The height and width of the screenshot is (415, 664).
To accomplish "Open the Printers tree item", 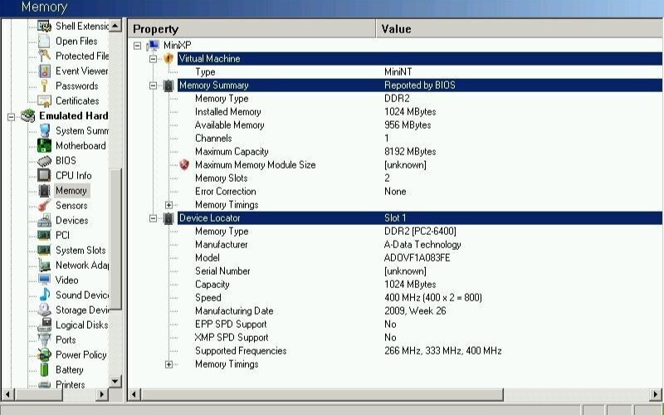I will pos(71,384).
